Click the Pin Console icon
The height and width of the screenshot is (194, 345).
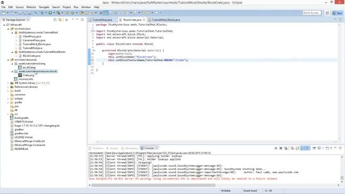[x=314, y=148]
